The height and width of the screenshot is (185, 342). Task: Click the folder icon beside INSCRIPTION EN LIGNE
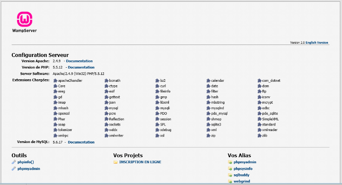pyautogui.click(x=115, y=162)
